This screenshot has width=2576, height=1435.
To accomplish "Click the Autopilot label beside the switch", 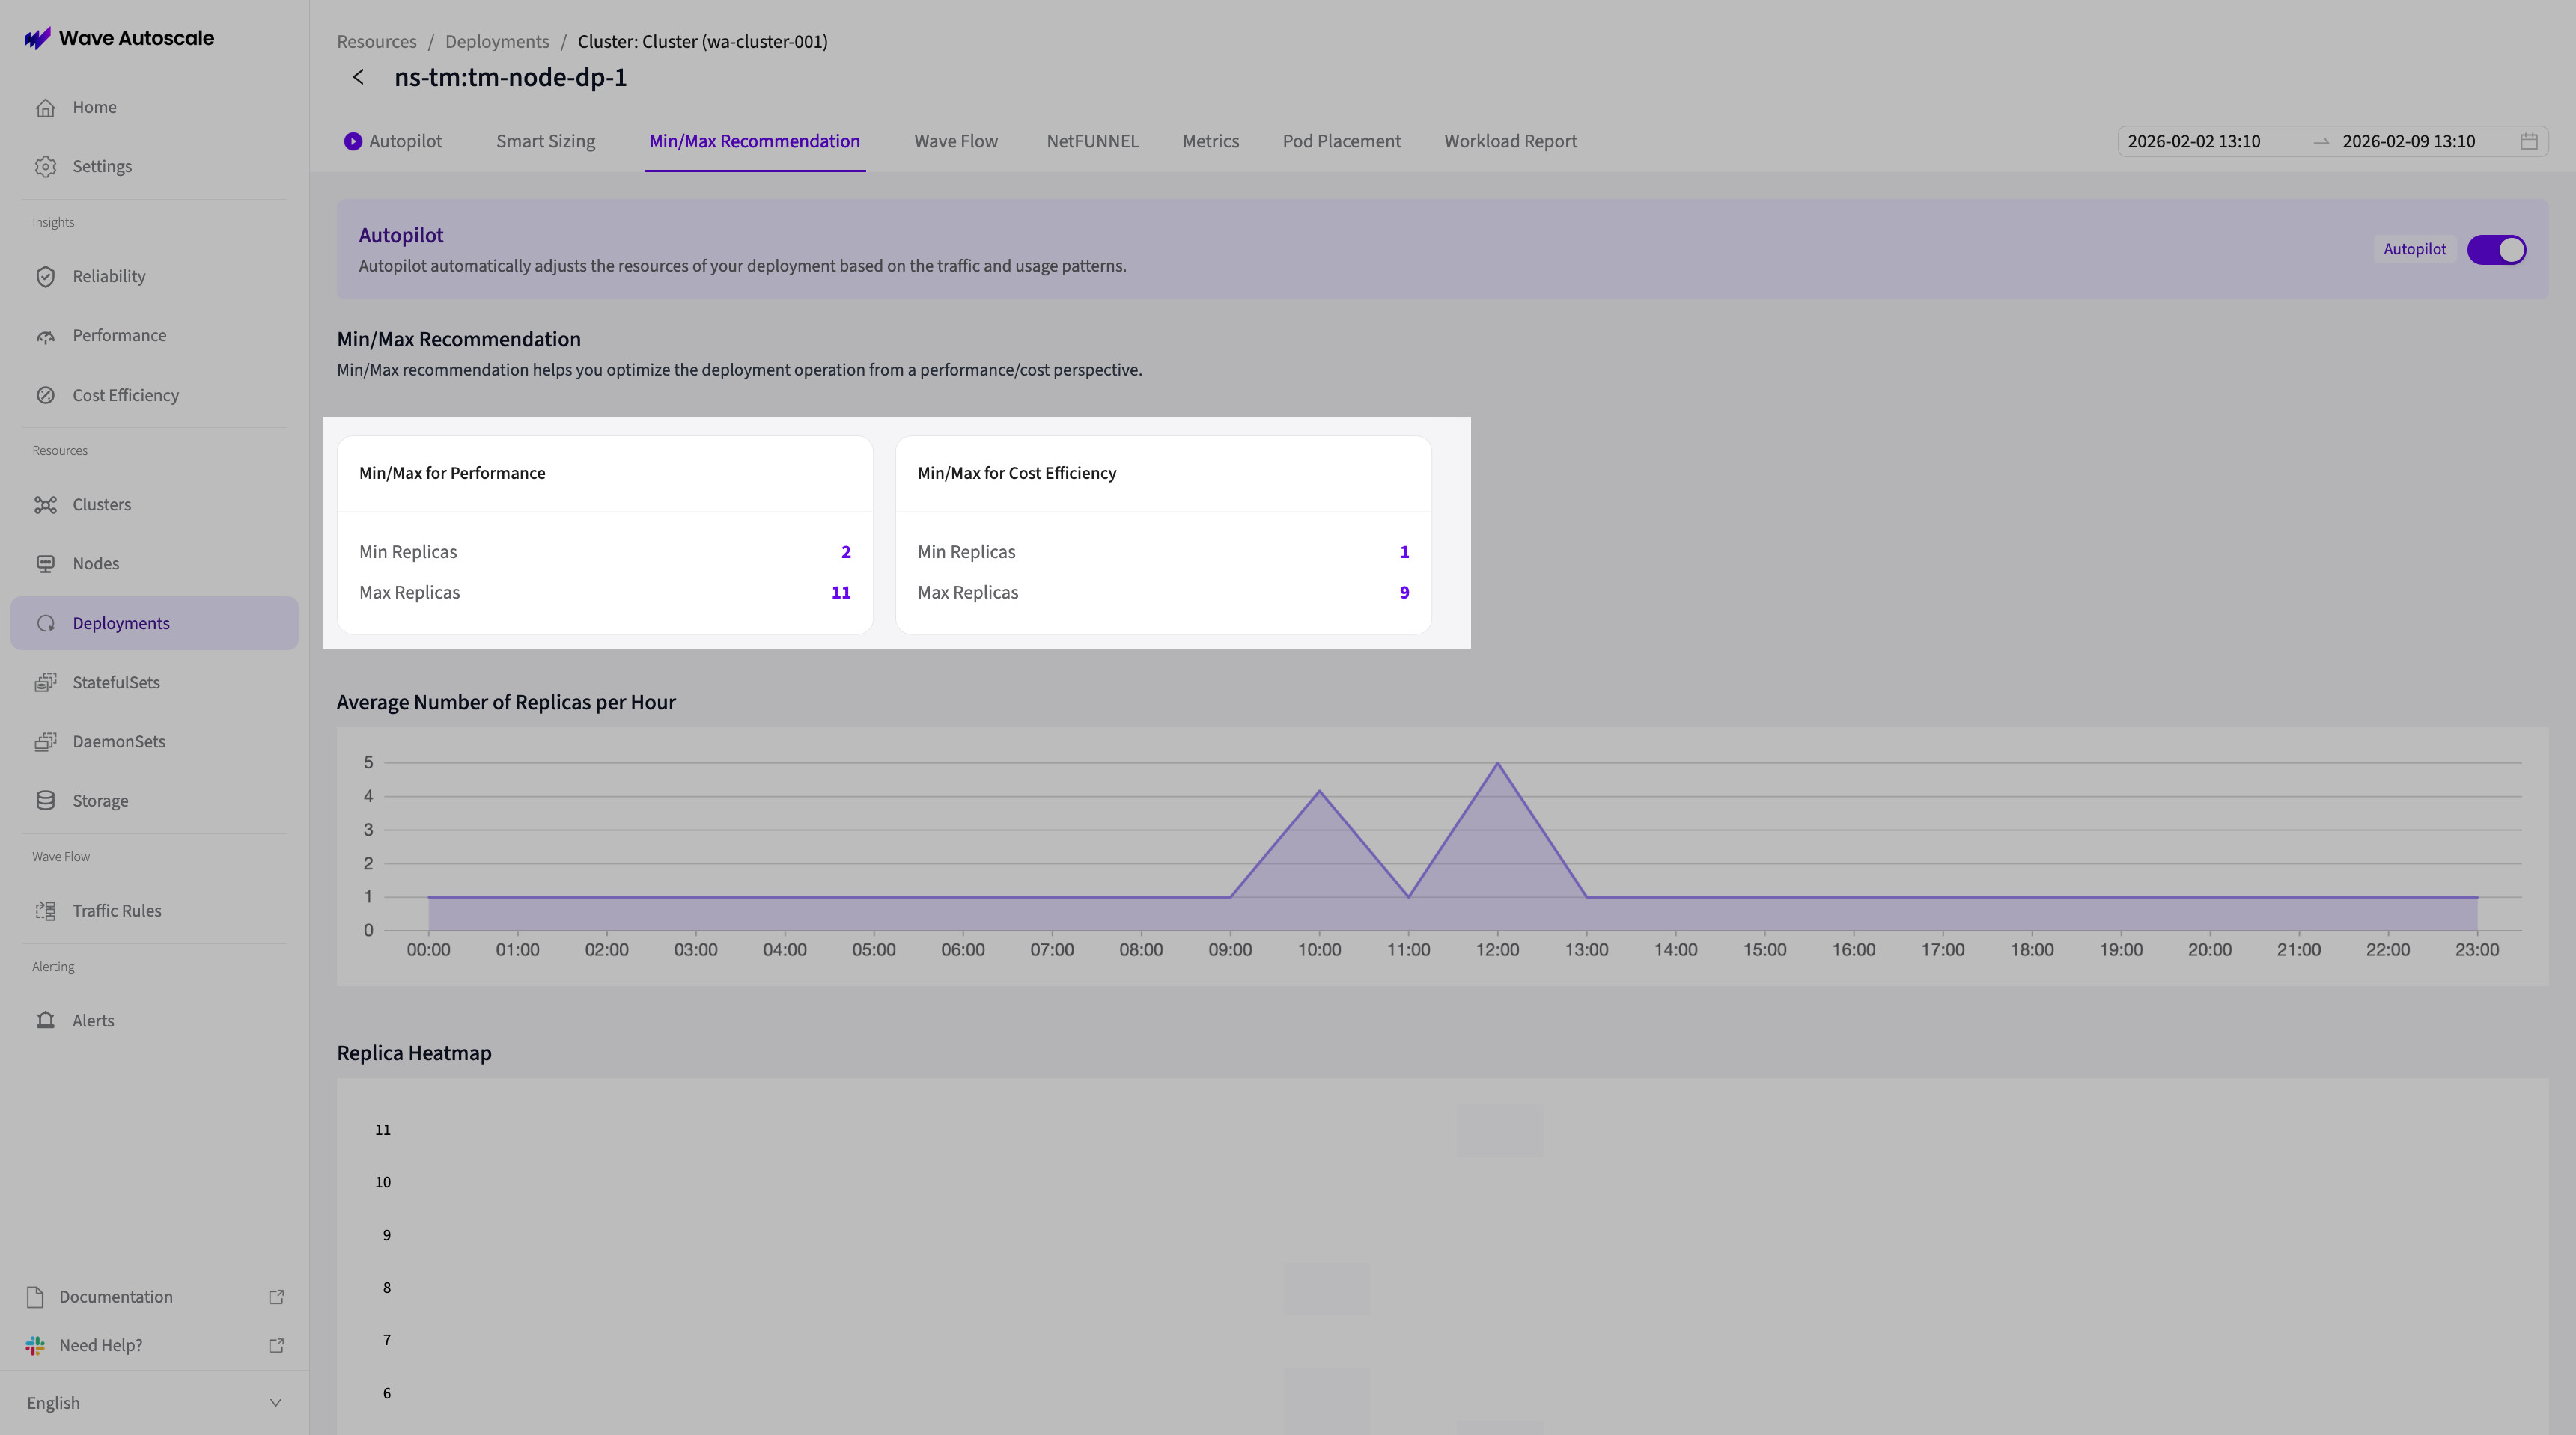I will pos(2415,250).
